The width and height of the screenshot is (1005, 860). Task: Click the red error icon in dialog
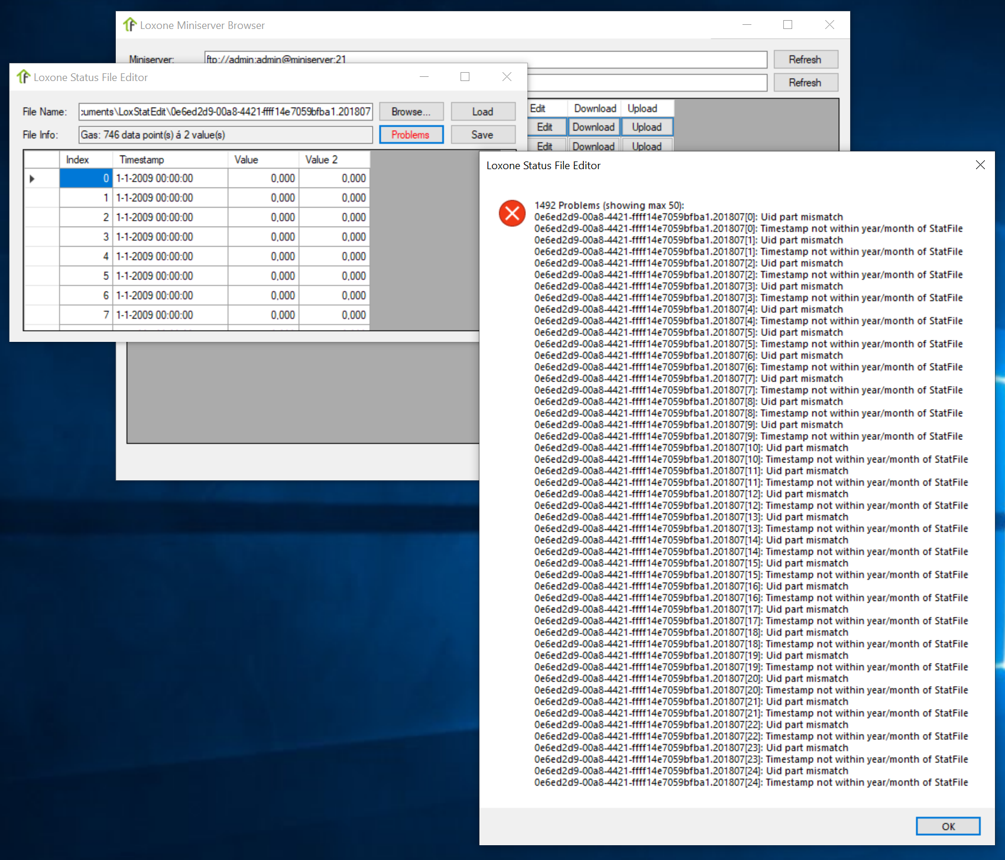pos(512,213)
